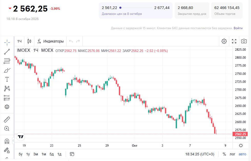Choose the text annotation tool
251x161 pixels.
7,79
